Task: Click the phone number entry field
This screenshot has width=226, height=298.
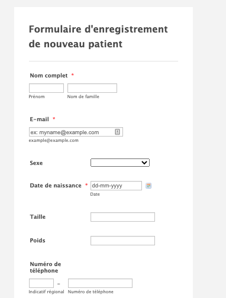Action: [100, 283]
